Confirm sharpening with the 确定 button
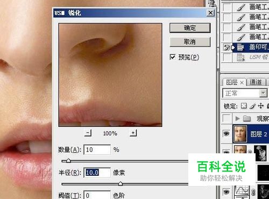Screen dimensions: 269x199 click(x=190, y=28)
